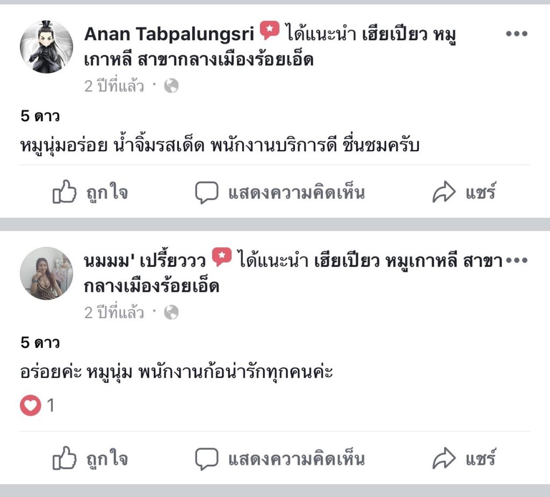Click the แสดงความคิดเห็น label on the second review
Image resolution: width=550 pixels, height=497 pixels.
point(296,459)
